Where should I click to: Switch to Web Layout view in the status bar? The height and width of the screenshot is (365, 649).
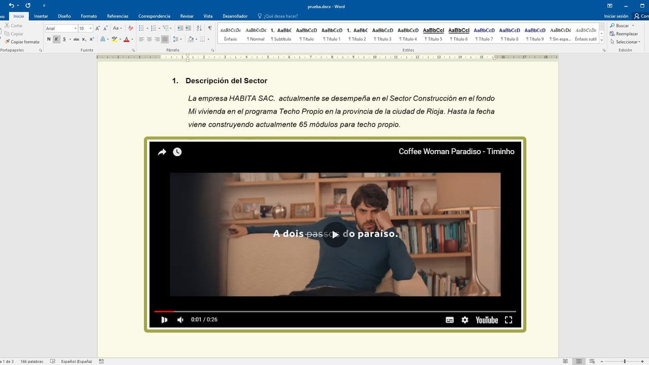click(592, 361)
